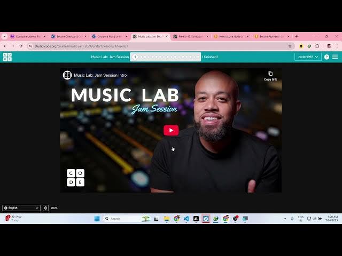Open the Code.org channel logo on video
Image resolution: width=342 pixels, height=256 pixels.
[x=67, y=75]
